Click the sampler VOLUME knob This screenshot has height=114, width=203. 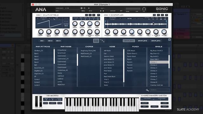pyautogui.click(x=164, y=32)
